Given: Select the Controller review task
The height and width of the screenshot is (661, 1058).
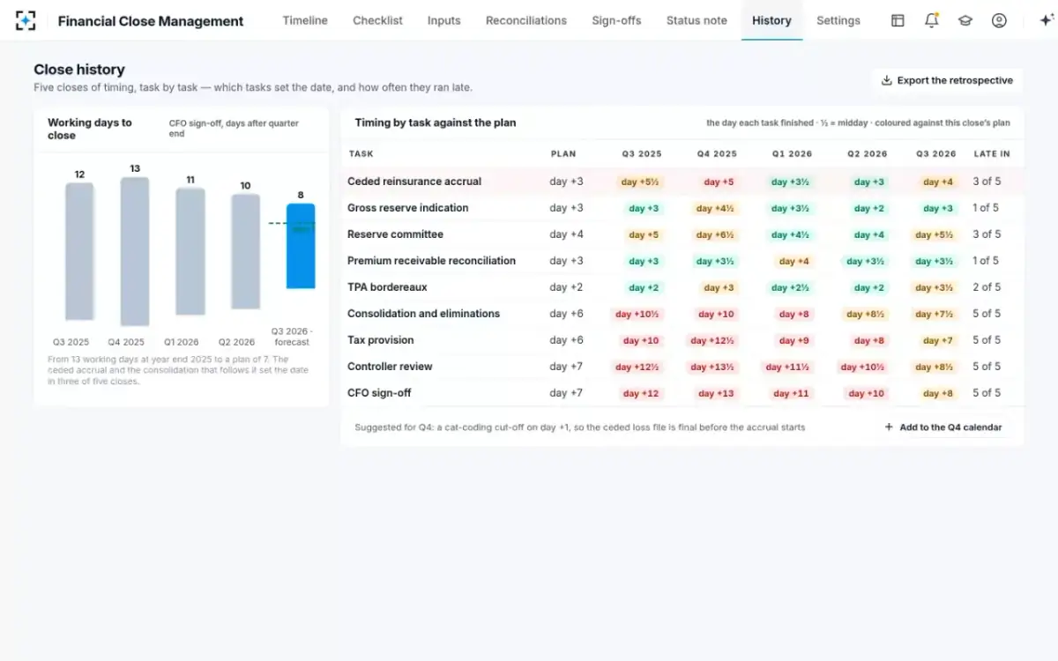Looking at the screenshot, I should pos(390,367).
